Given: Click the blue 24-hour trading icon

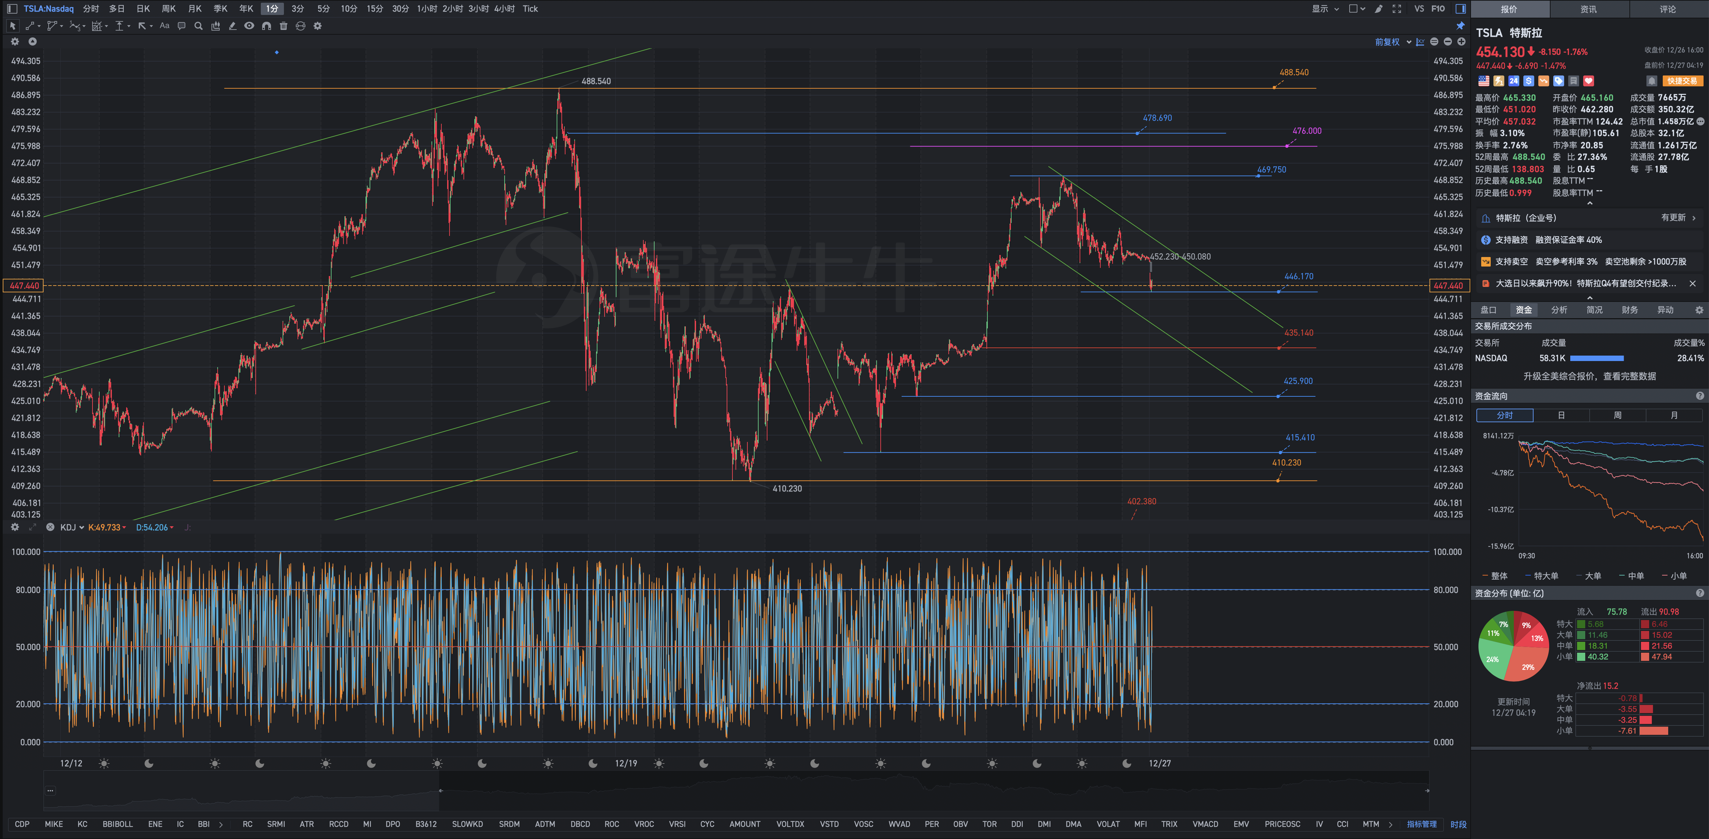Looking at the screenshot, I should tap(1513, 81).
